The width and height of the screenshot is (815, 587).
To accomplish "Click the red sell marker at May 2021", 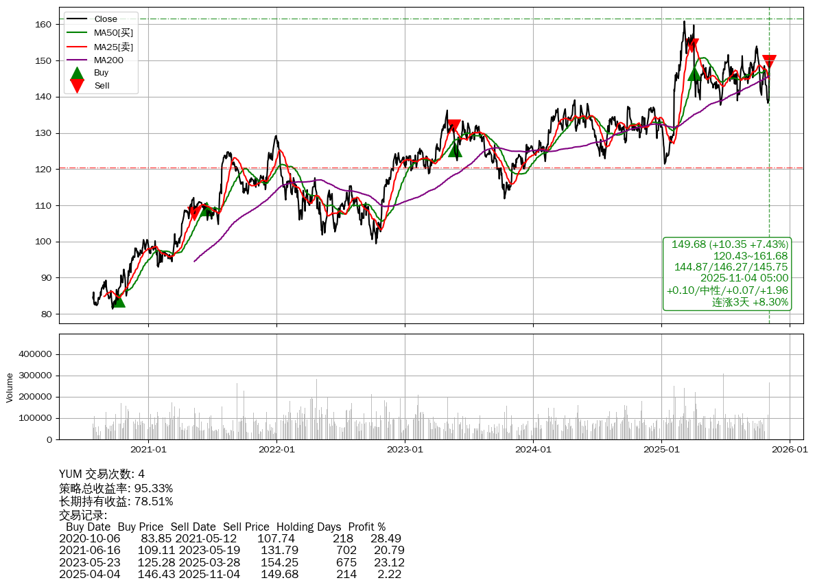I will tap(195, 213).
